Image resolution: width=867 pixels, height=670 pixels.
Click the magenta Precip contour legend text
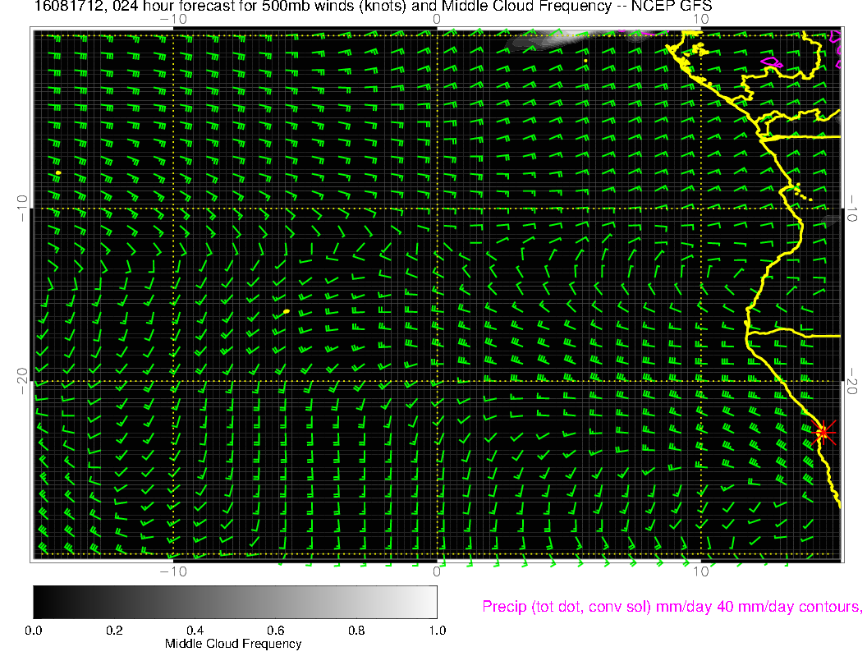(671, 607)
